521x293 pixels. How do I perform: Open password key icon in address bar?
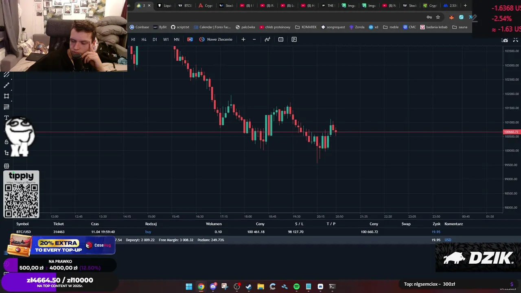[429, 17]
